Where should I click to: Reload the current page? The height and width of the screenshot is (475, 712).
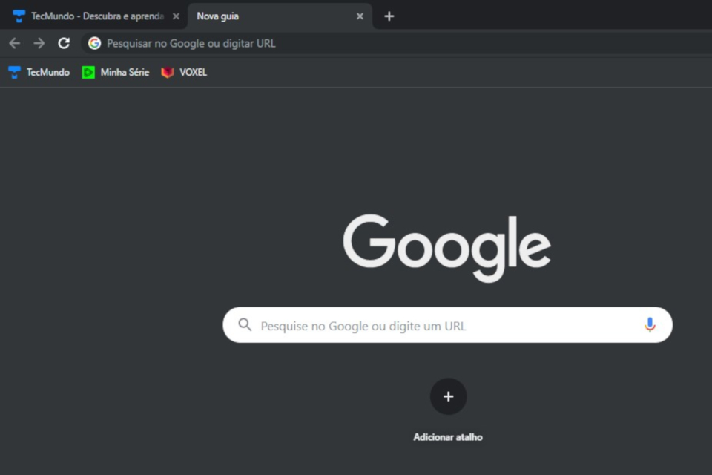(64, 43)
